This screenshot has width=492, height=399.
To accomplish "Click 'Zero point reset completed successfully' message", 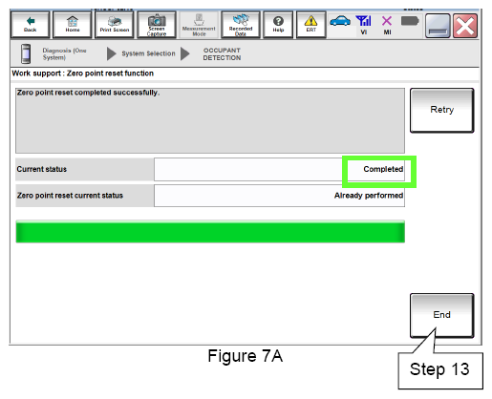I will (88, 93).
